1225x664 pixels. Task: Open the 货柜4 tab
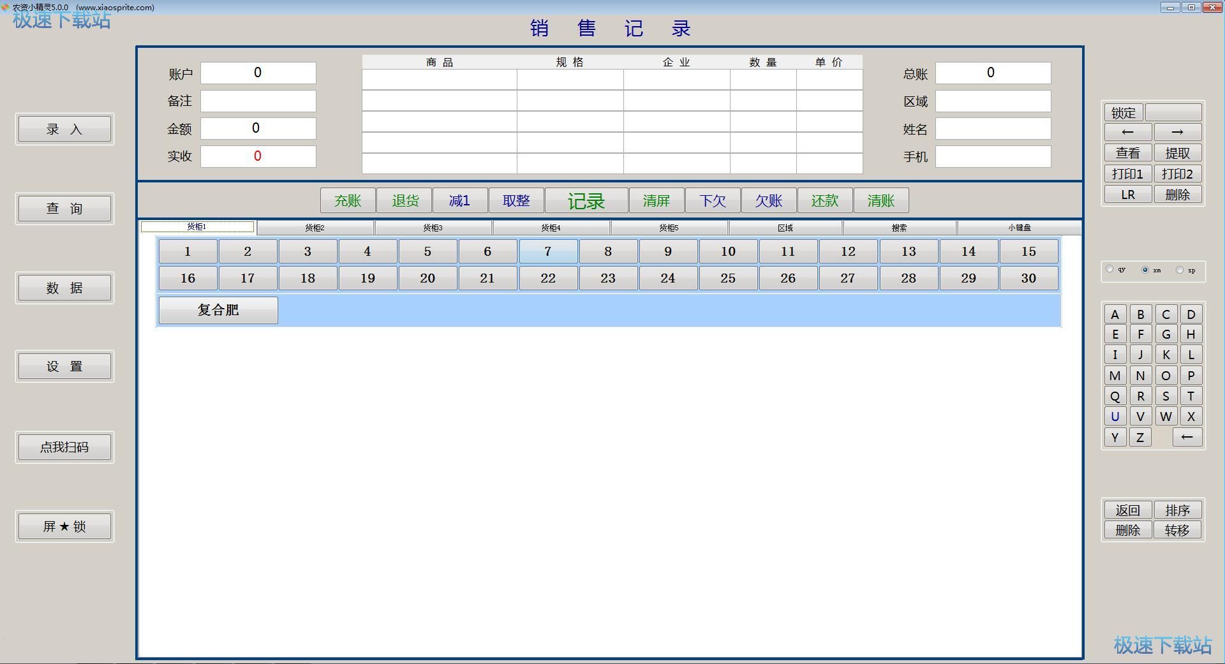click(551, 228)
